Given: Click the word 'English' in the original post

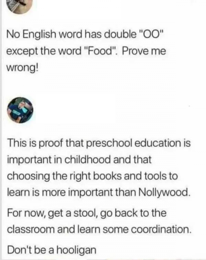Looking at the screenshot, I should tap(39, 34).
